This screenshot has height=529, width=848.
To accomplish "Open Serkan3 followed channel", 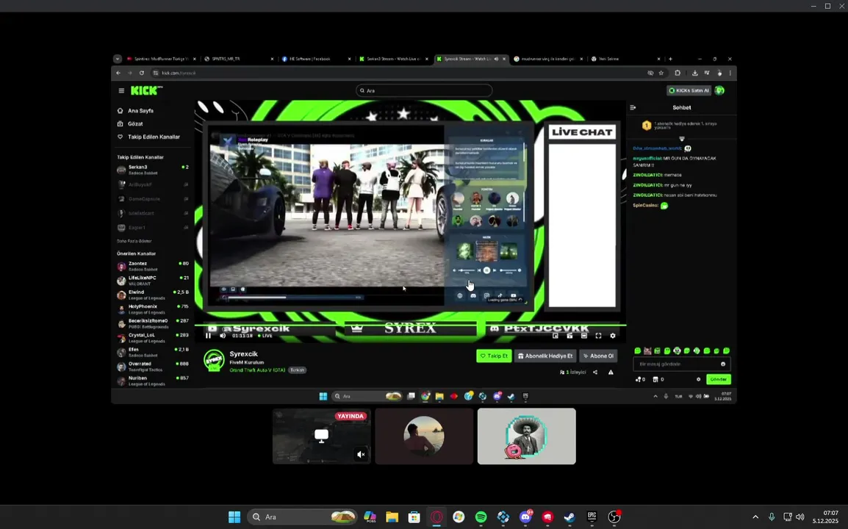I will coord(153,170).
